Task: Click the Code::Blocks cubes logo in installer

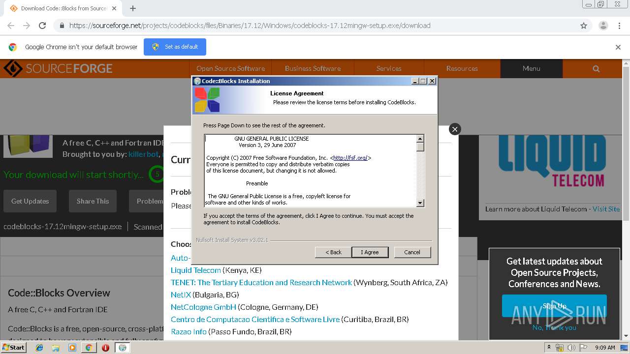Action: point(207,100)
